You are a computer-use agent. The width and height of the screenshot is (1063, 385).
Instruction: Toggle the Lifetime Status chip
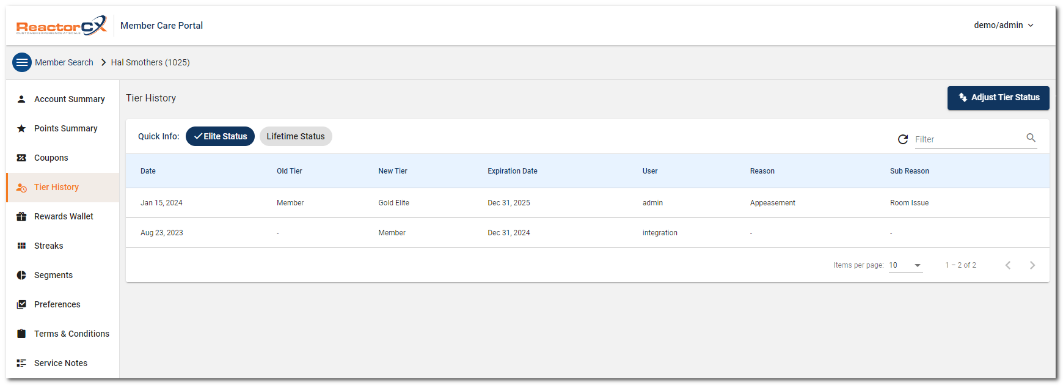296,136
